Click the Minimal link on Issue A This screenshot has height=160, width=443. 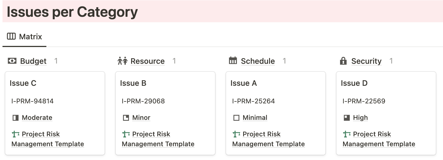click(x=254, y=118)
